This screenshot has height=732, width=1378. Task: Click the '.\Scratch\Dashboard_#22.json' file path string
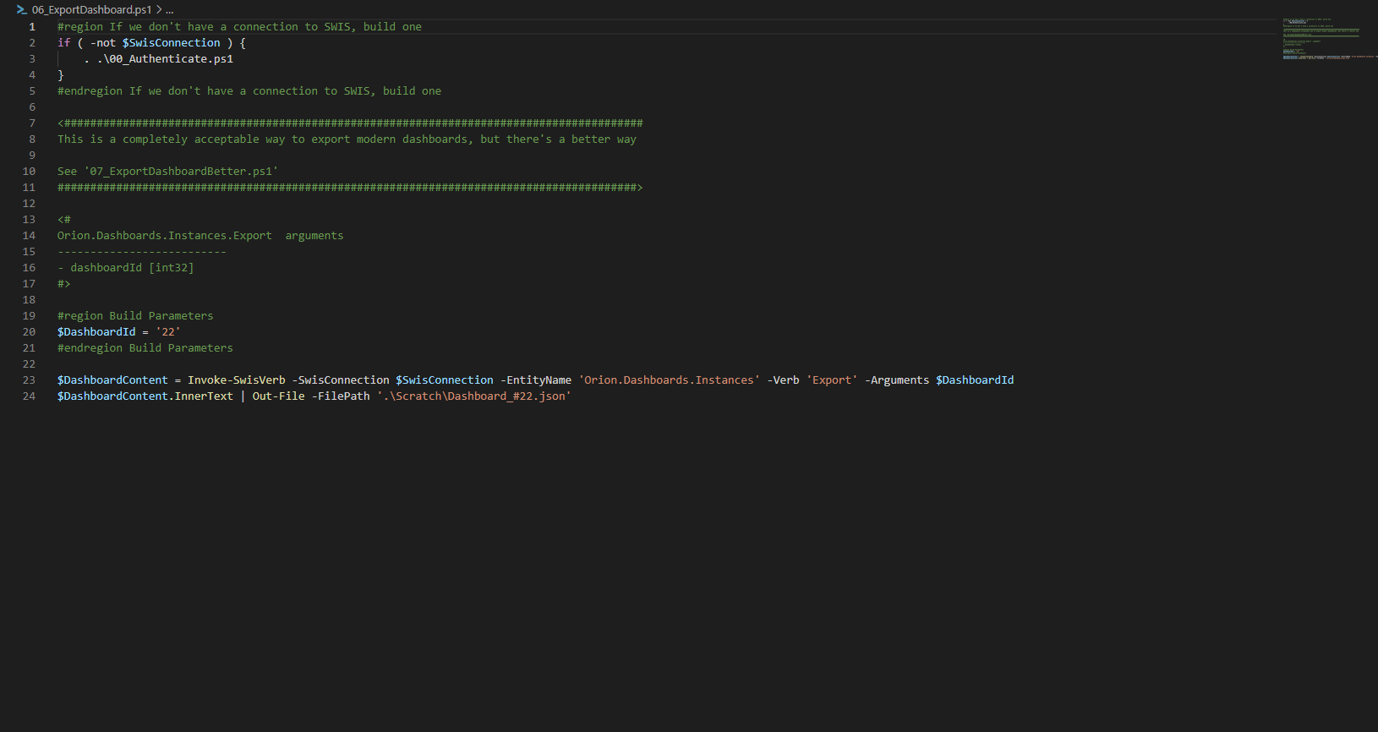[474, 396]
